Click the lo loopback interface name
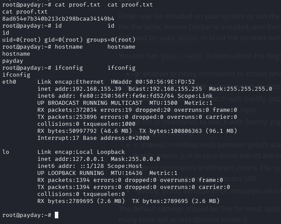Image resolution: width=281 pixels, height=224 pixels. 6,152
